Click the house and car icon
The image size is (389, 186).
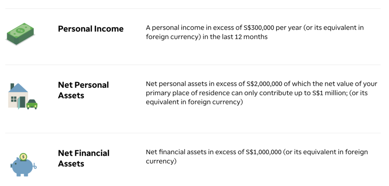pyautogui.click(x=22, y=96)
